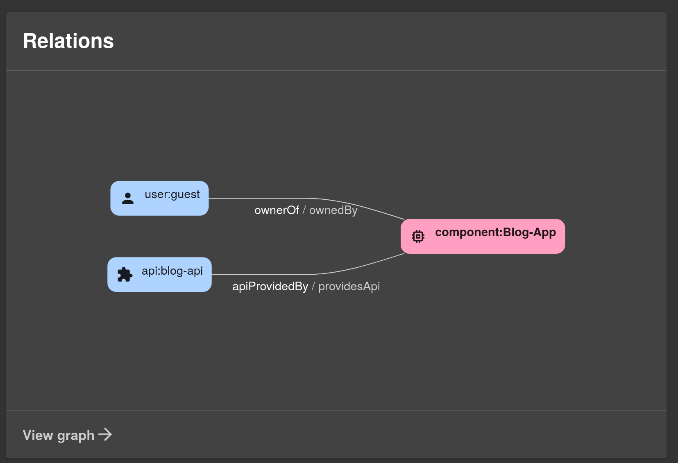678x463 pixels.
Task: Click the Relations card heading
Action: pos(68,41)
